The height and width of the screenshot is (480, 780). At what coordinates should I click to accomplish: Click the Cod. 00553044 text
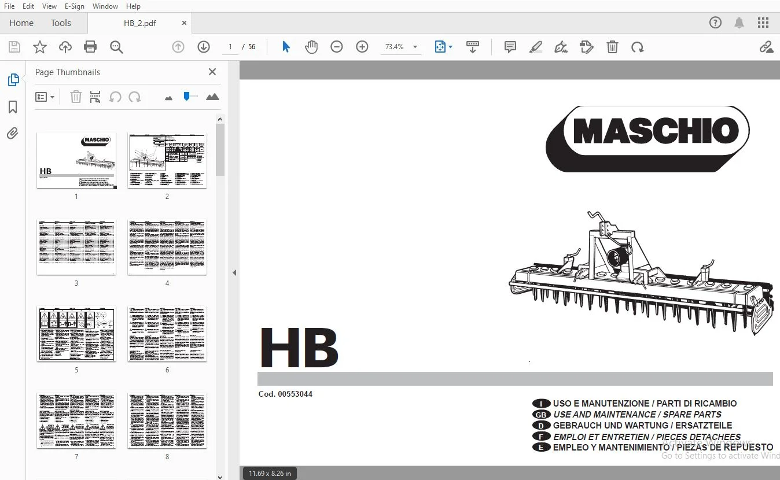tap(285, 394)
